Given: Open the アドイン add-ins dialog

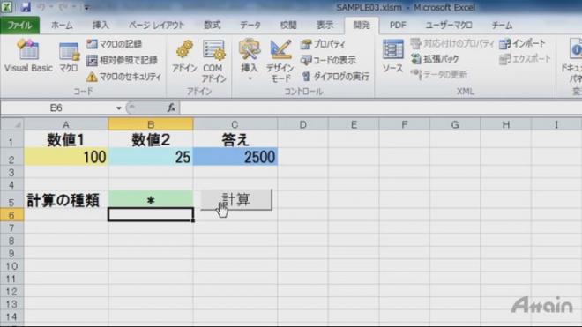Looking at the screenshot, I should click(x=184, y=56).
